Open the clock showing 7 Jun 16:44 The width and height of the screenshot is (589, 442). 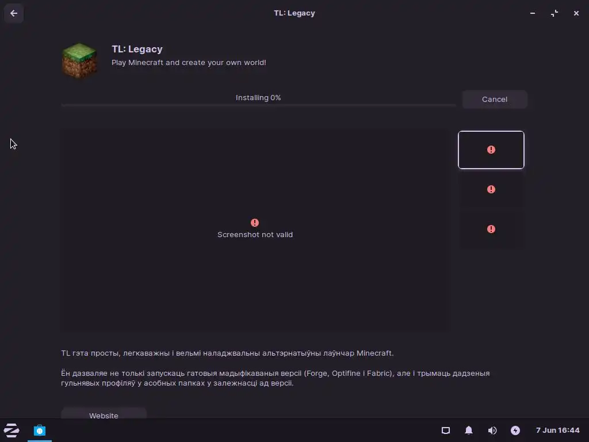point(557,430)
